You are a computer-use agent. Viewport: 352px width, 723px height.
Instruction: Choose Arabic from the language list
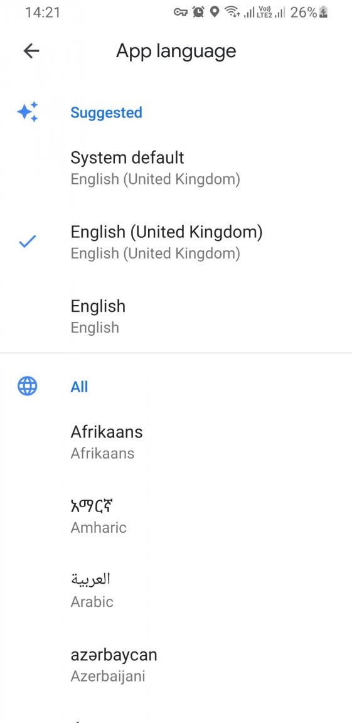[176, 591]
